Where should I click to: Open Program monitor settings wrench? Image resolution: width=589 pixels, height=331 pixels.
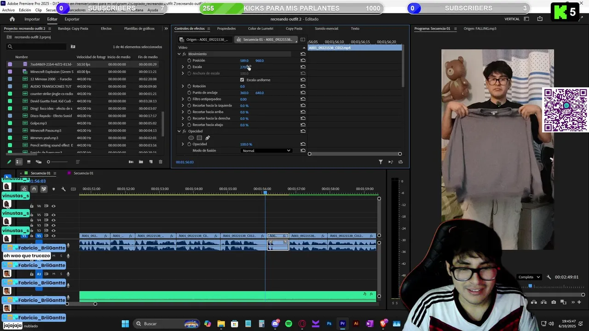pyautogui.click(x=549, y=277)
